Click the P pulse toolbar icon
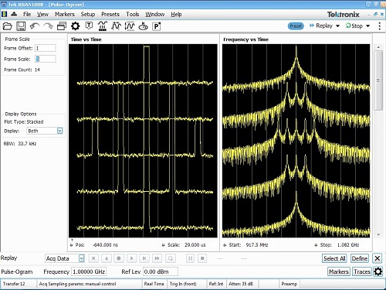This screenshot has width=386, height=290. [157, 26]
